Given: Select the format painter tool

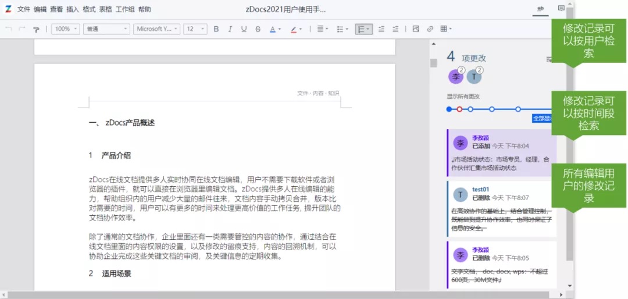Looking at the screenshot, I should (36, 29).
